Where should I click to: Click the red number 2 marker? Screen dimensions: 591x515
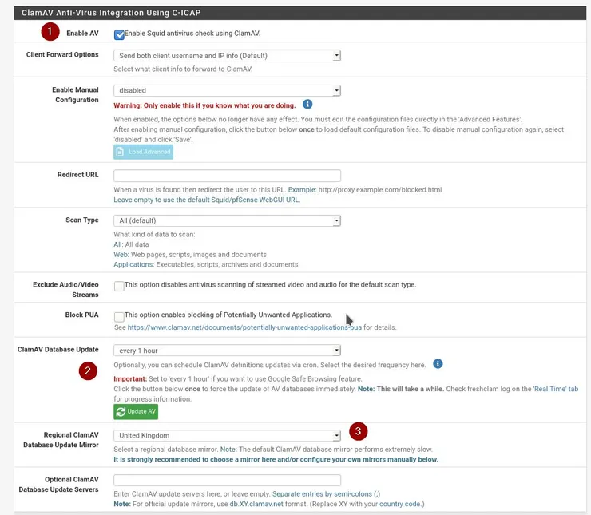(88, 370)
